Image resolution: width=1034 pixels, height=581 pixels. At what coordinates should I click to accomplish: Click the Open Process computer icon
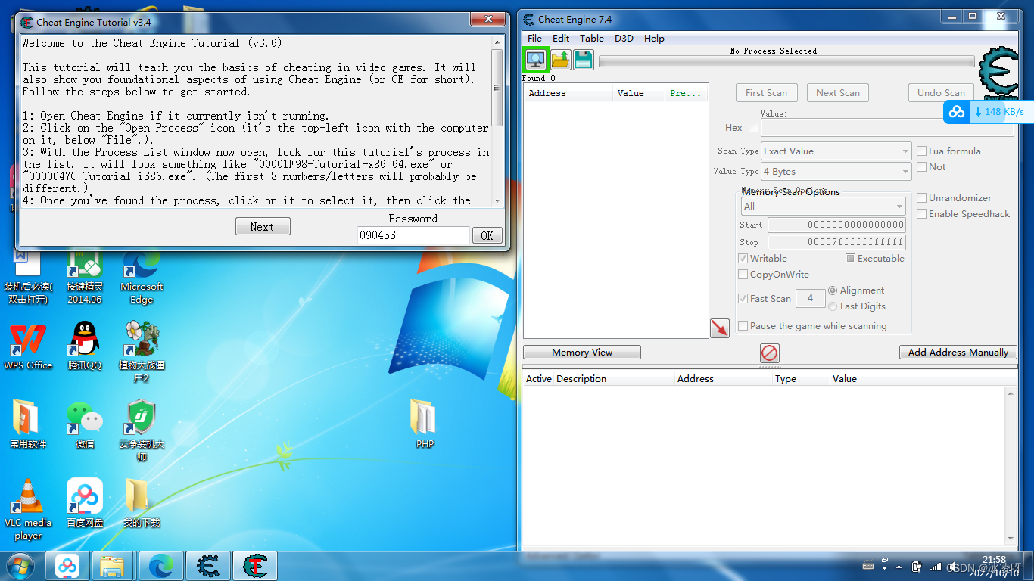pos(536,59)
